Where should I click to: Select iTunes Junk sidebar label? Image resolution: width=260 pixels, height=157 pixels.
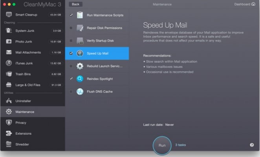(24, 63)
